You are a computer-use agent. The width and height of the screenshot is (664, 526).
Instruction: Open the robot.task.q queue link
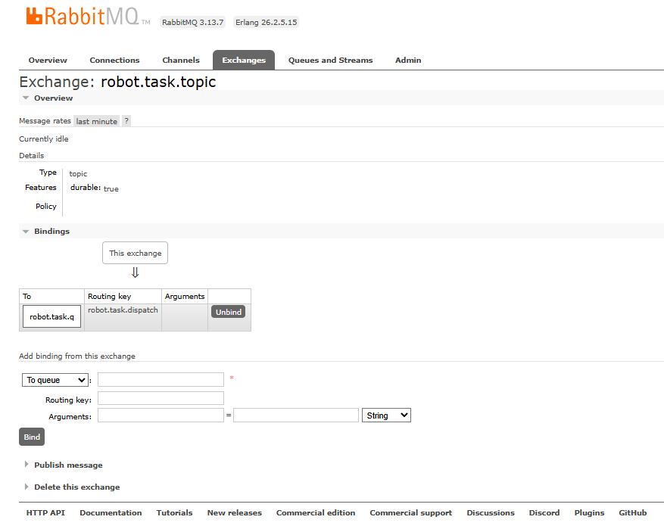[51, 316]
